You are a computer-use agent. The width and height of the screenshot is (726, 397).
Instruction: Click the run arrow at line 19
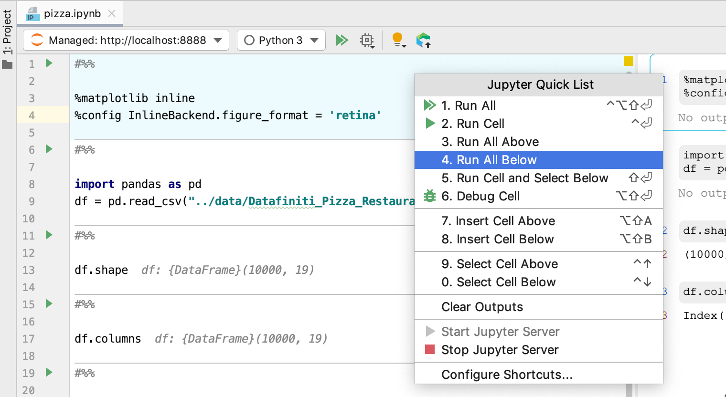tap(49, 372)
